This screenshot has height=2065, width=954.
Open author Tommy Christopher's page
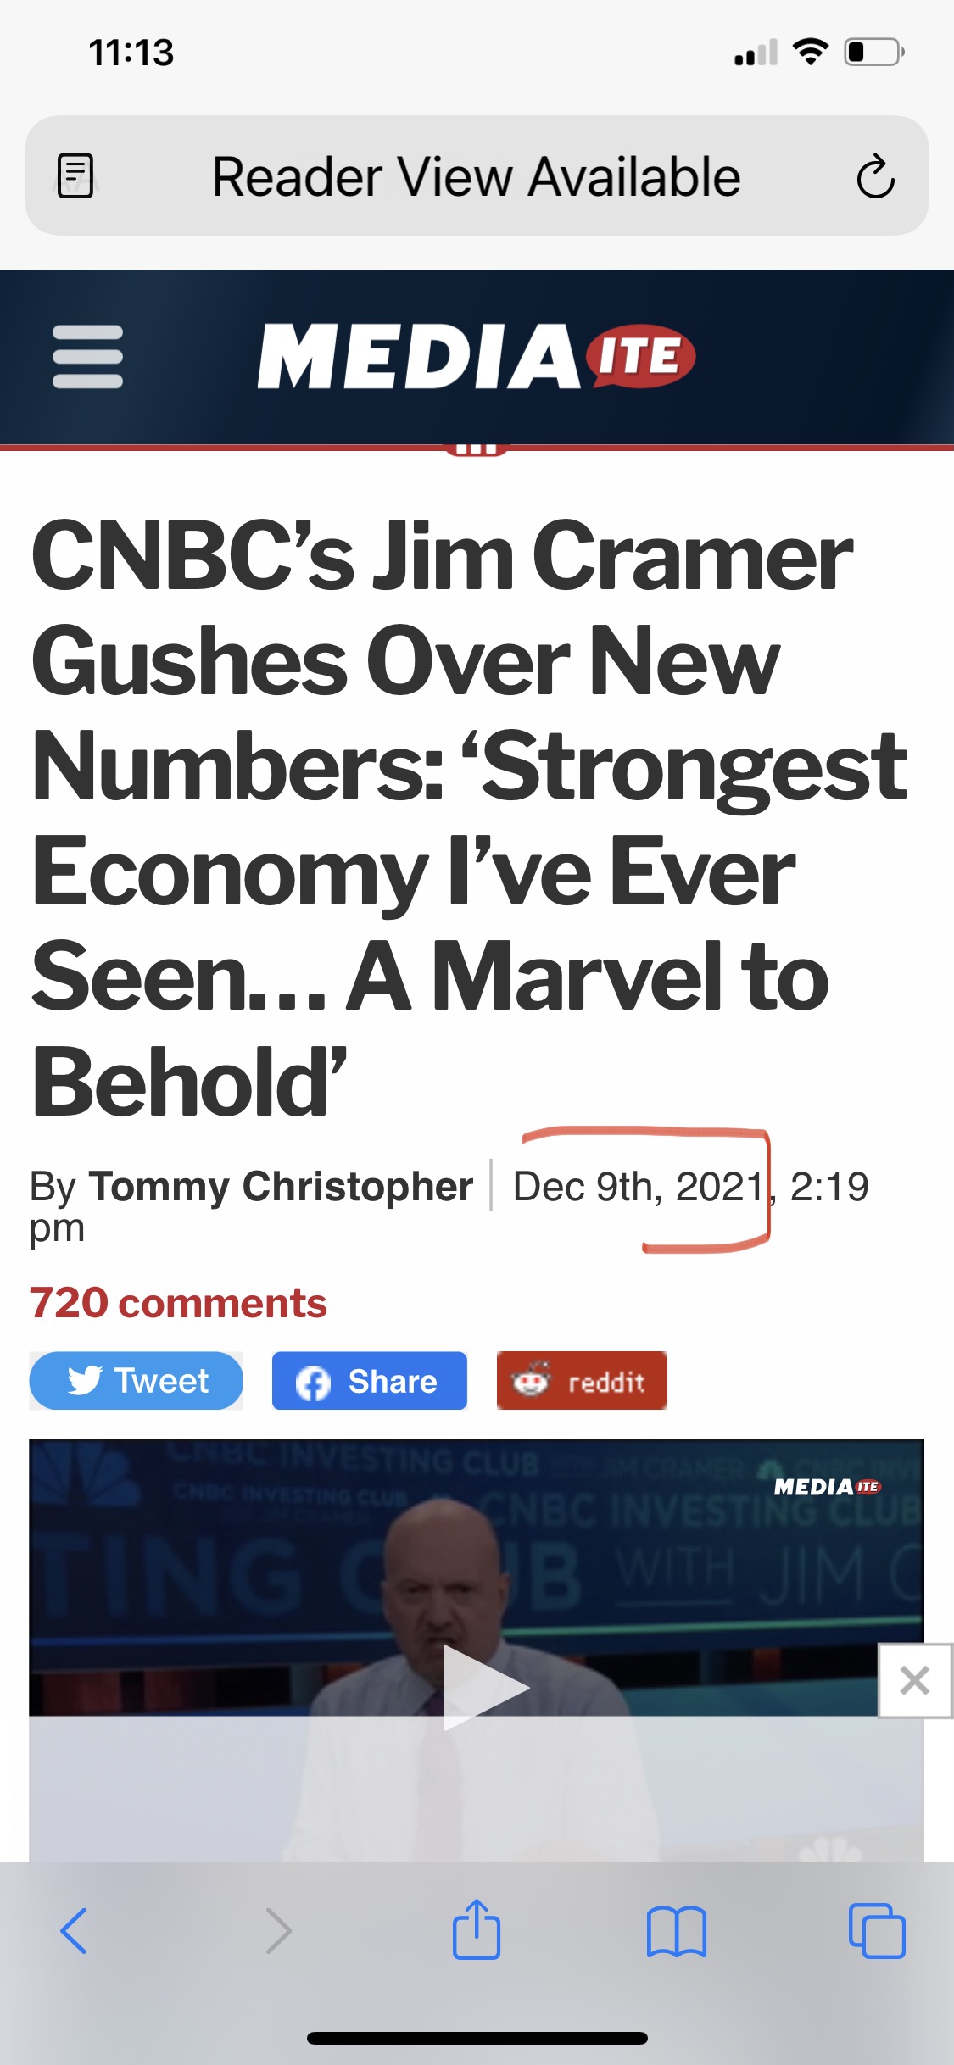[x=281, y=1186]
